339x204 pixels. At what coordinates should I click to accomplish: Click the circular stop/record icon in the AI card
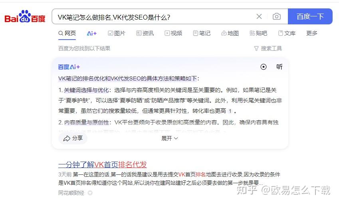coord(263,67)
